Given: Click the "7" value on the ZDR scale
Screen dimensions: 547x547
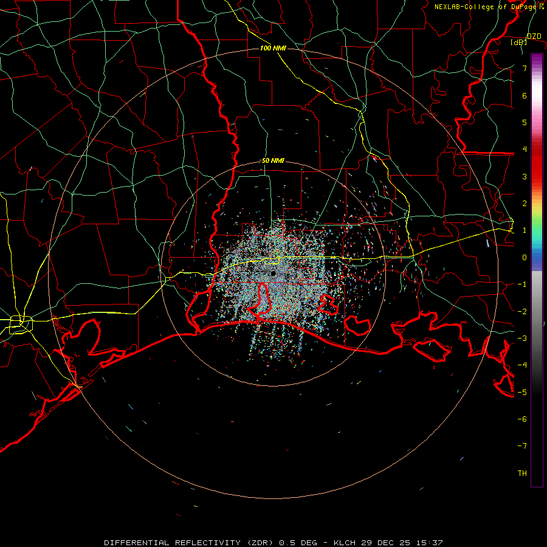Looking at the screenshot, I should click(x=525, y=68).
